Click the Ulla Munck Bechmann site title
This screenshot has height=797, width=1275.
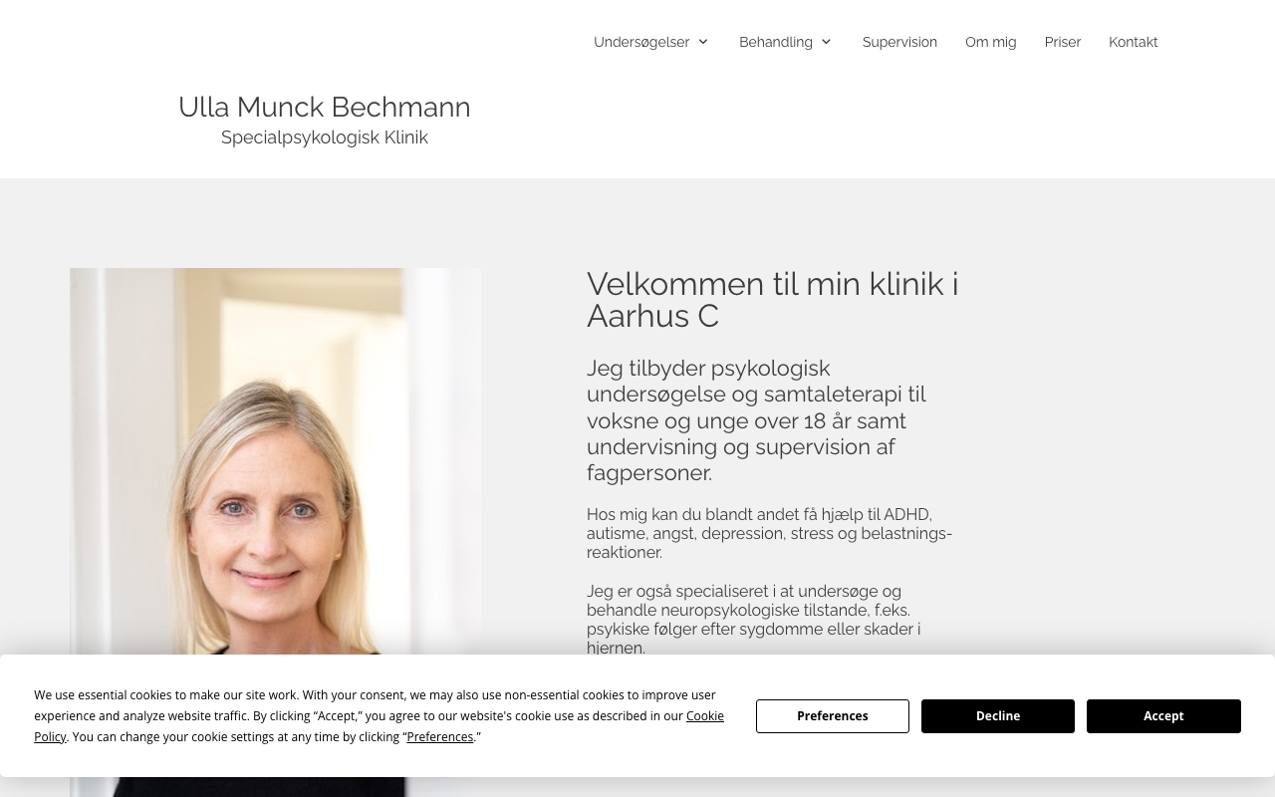coord(325,107)
